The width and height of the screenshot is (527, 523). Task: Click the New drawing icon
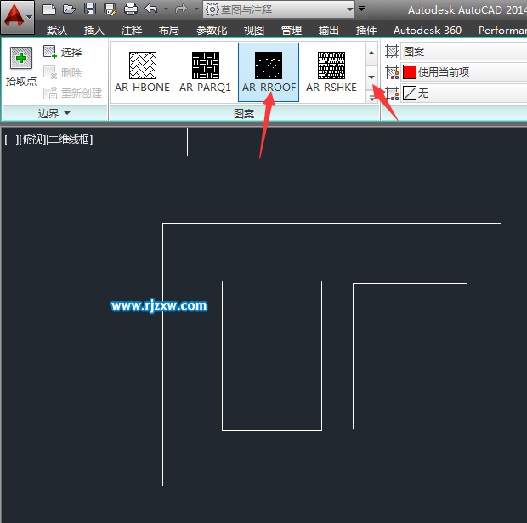pos(49,9)
